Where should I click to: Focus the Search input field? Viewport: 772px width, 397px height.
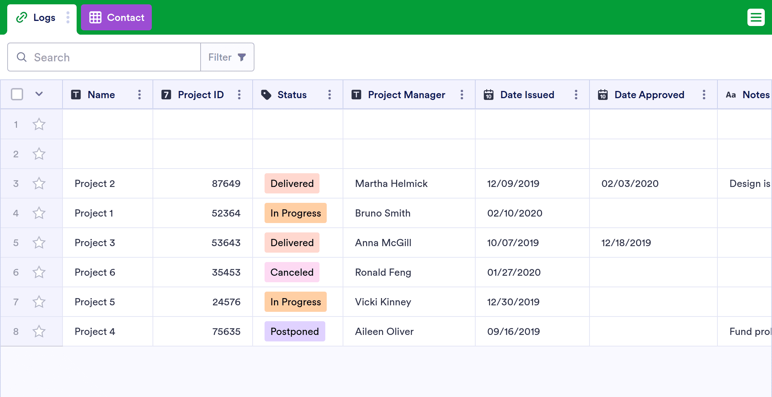tap(104, 57)
